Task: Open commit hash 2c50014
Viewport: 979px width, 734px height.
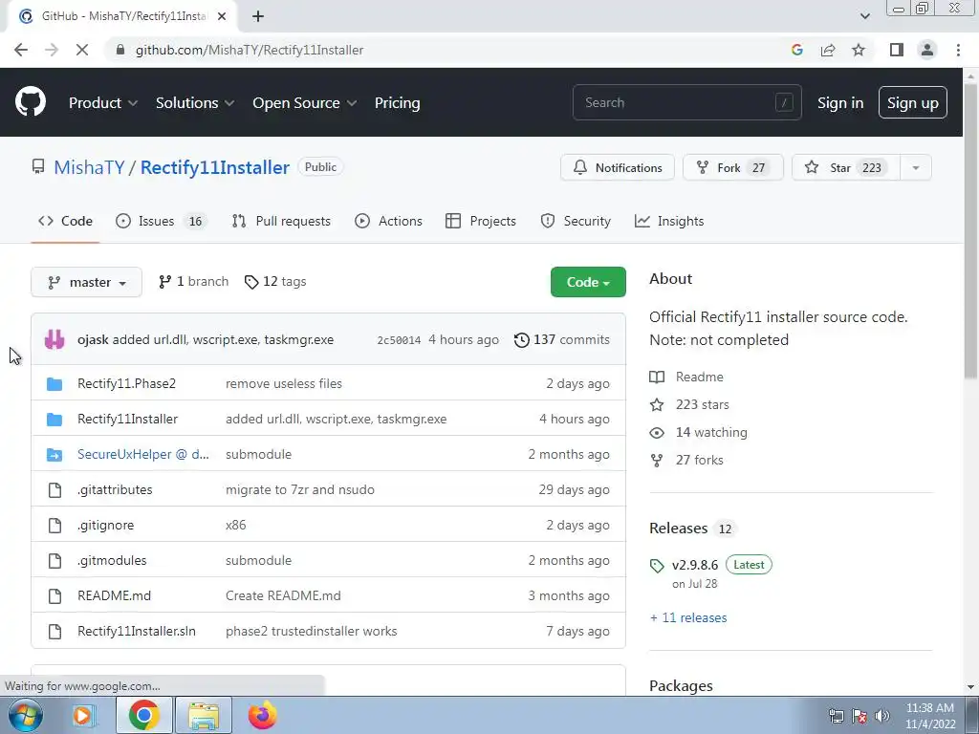Action: coord(399,340)
